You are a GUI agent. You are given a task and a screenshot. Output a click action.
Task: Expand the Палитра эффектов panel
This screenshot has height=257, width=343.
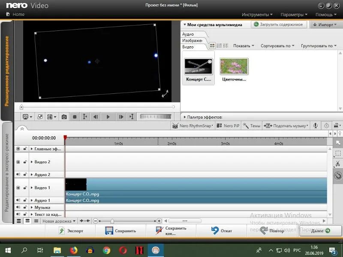point(185,117)
